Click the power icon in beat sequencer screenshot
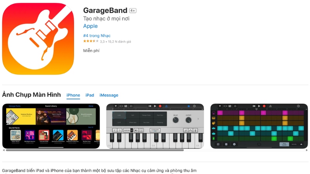The height and width of the screenshot is (174, 310). pyautogui.click(x=259, y=144)
